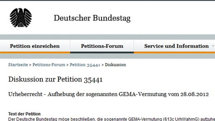Click the Bundestag eagle logo
The height and width of the screenshot is (121, 215).
(21, 18)
